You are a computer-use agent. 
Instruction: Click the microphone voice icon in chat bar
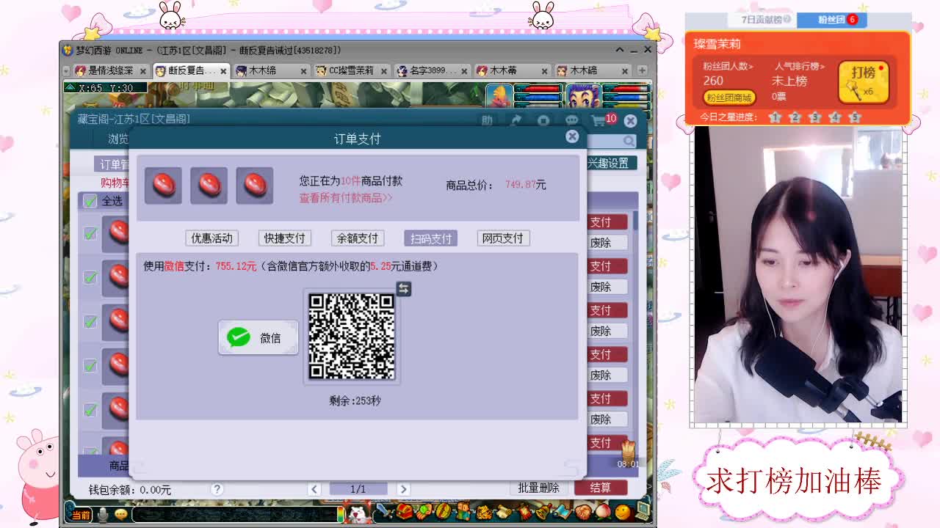(x=104, y=514)
